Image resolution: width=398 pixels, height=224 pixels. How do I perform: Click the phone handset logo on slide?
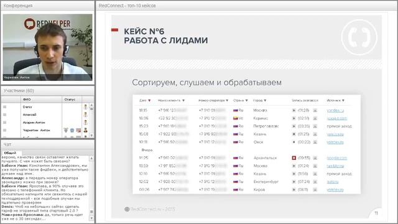(x=359, y=37)
